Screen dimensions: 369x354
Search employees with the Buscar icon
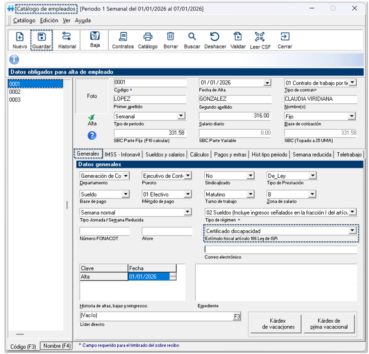[x=192, y=37]
